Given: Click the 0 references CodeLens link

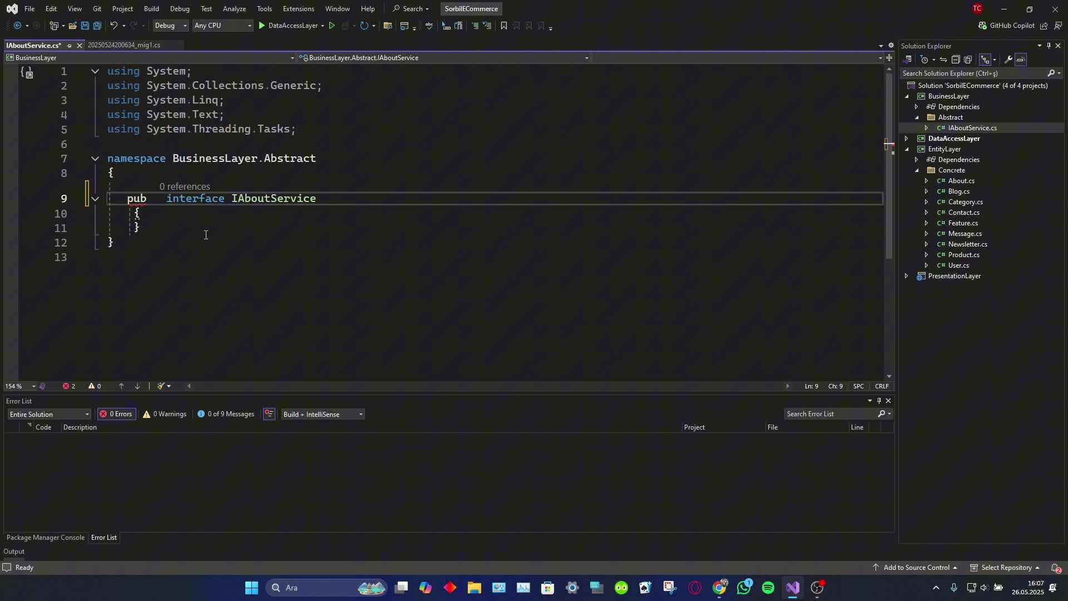Looking at the screenshot, I should click(185, 187).
